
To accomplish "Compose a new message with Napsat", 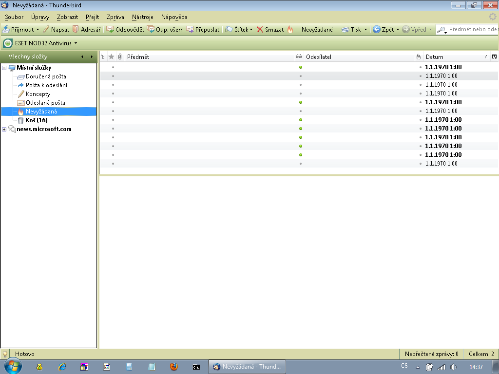I will pyautogui.click(x=56, y=30).
